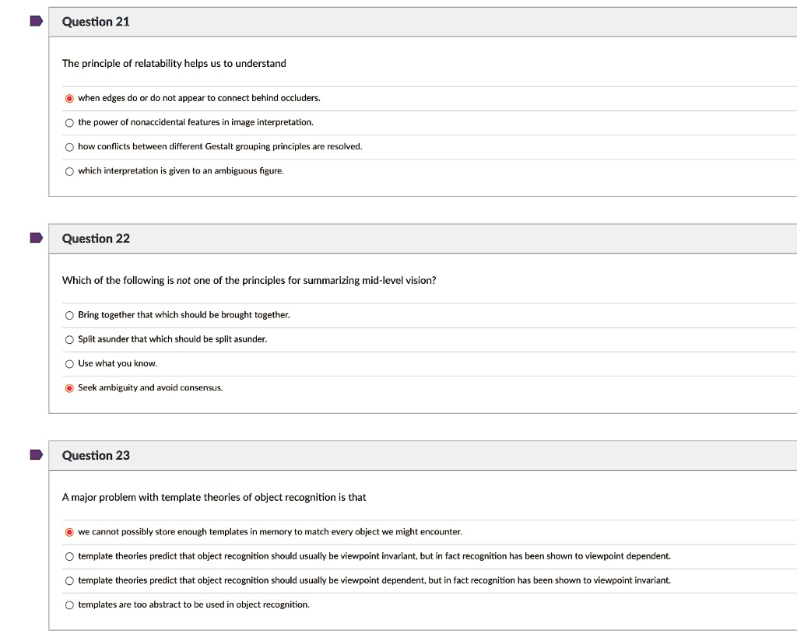Pick 'which interpretation is given to an ambiguous figure'
This screenshot has height=641, width=797.
pyautogui.click(x=69, y=171)
